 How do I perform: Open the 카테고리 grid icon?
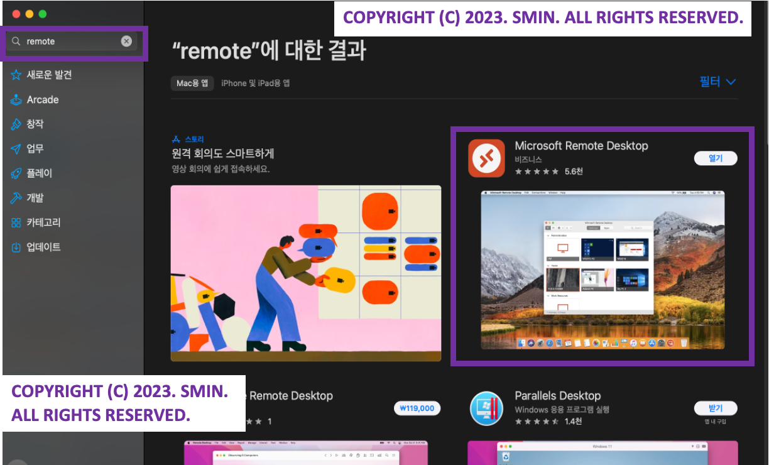(16, 222)
